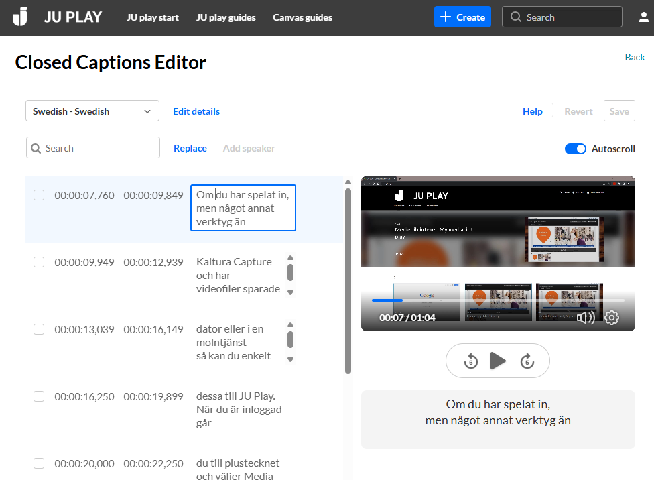The image size is (654, 480).
Task: Toggle the Autoscroll switch off
Action: (x=575, y=149)
